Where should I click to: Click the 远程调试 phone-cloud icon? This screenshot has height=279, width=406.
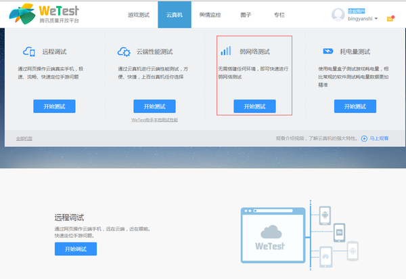(x=28, y=51)
